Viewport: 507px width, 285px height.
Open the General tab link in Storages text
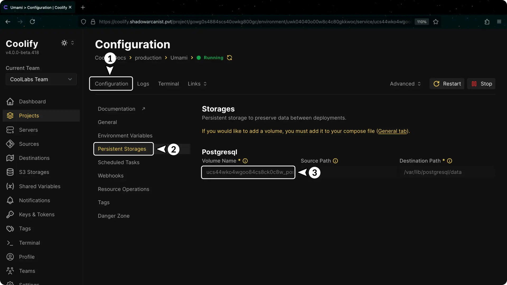[x=392, y=131]
